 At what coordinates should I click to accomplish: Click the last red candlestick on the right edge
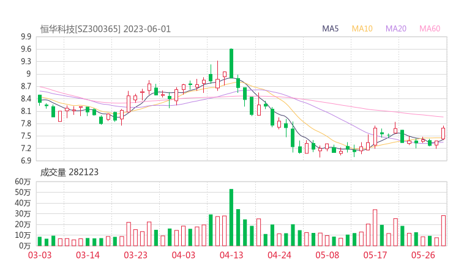(443, 133)
